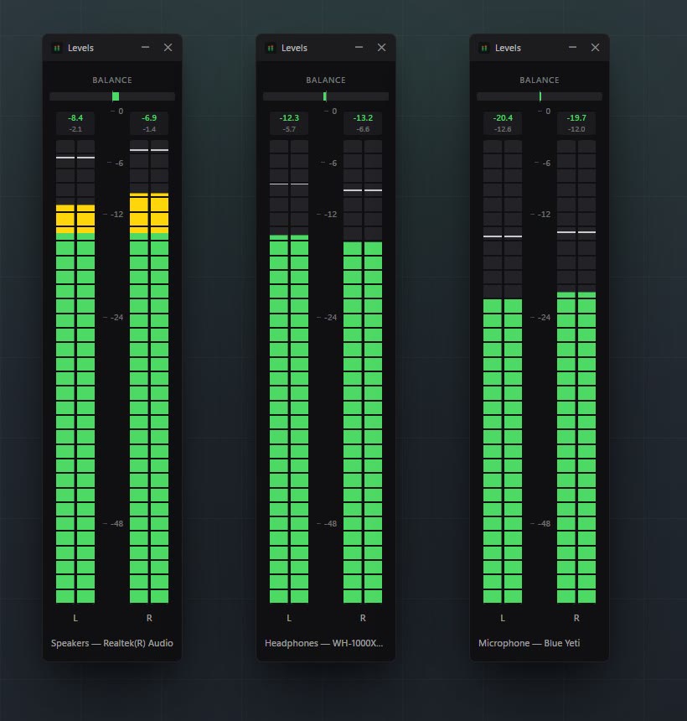
Task: Click the -6.9 right level readout for Speakers
Action: [x=149, y=117]
